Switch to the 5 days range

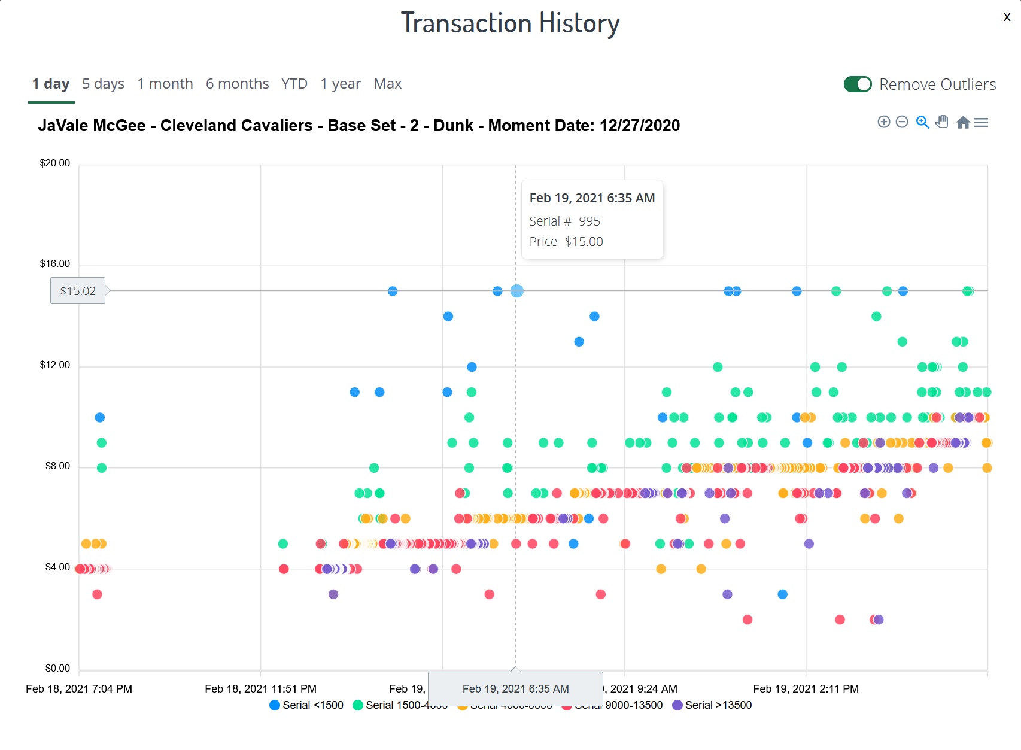(103, 84)
